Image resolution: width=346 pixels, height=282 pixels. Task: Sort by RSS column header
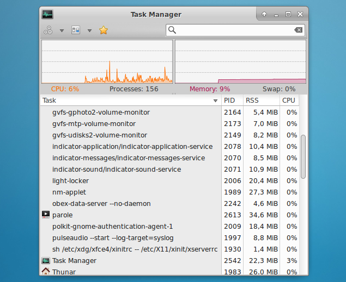click(x=262, y=101)
